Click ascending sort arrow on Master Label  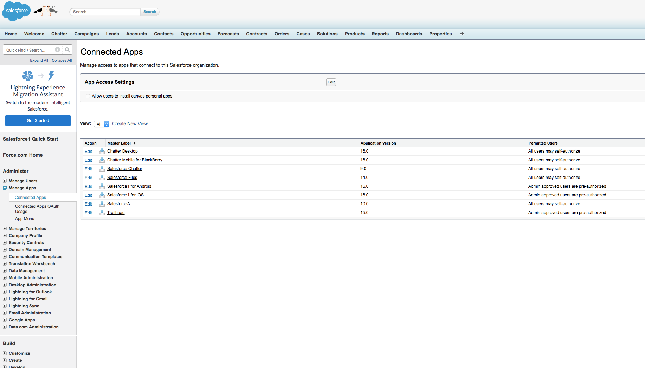[x=134, y=143]
